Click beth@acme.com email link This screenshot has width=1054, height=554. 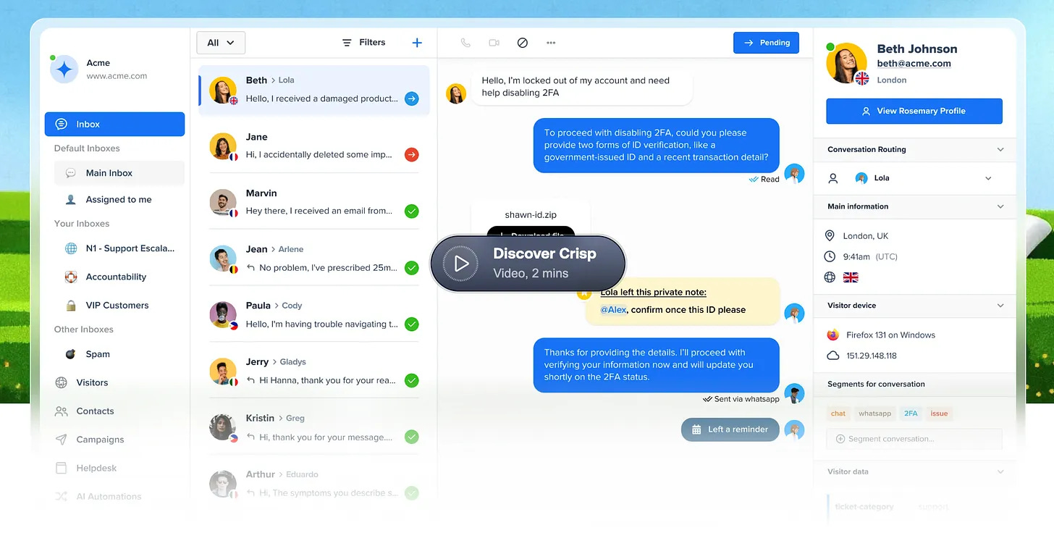coord(914,64)
